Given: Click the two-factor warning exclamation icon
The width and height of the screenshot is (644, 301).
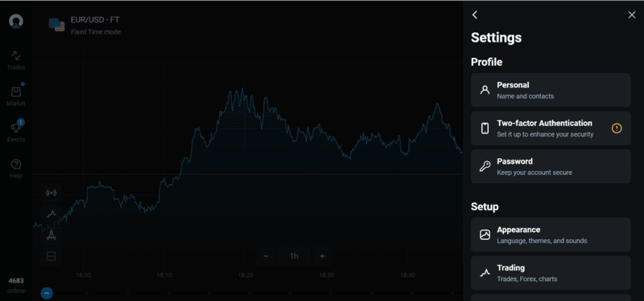Looking at the screenshot, I should coord(617,128).
